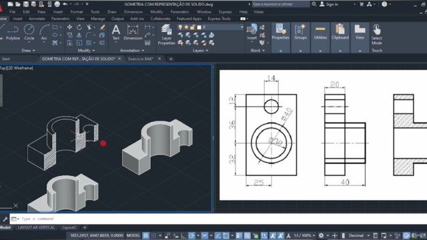427x240 pixels.
Task: Click the keyword search field
Action: (281, 5)
